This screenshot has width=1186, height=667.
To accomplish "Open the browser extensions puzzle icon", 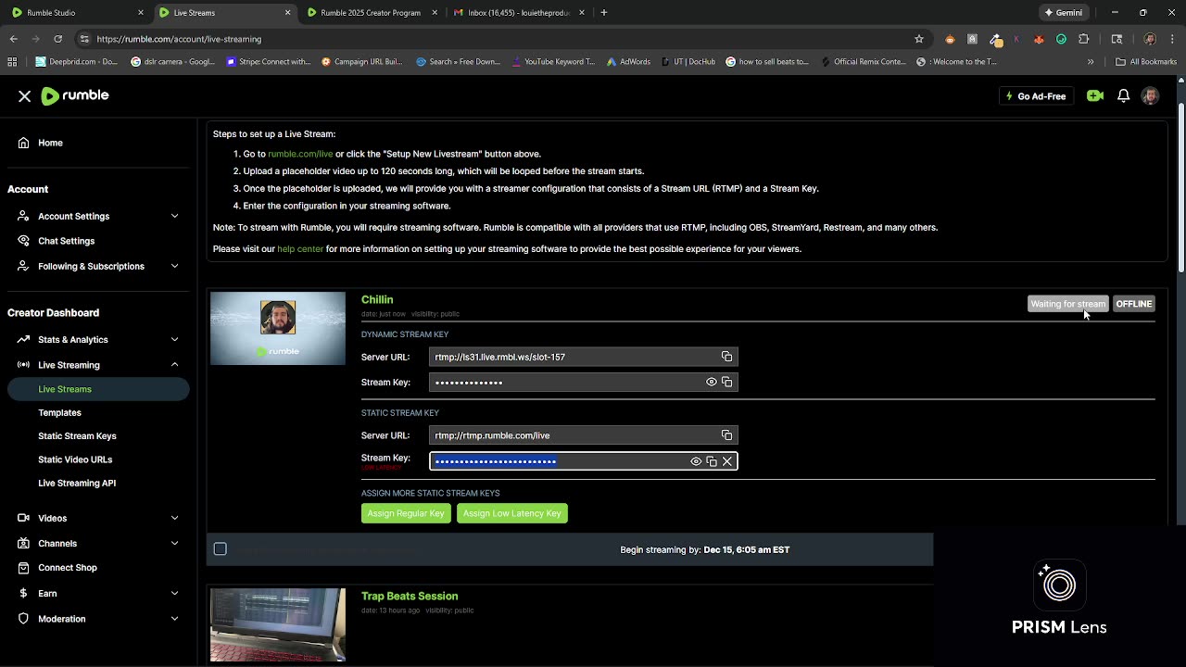I will click(x=1083, y=39).
